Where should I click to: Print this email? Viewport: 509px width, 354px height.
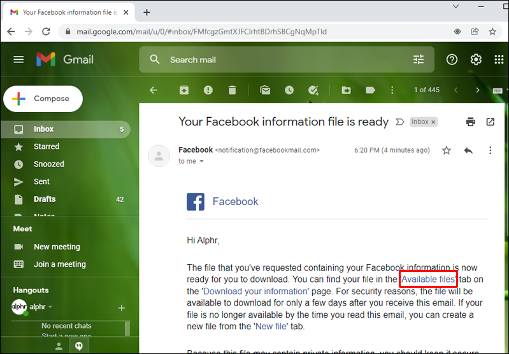click(x=470, y=122)
